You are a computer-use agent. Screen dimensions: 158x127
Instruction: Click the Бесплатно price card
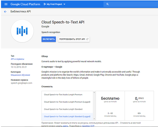[x=110, y=106]
